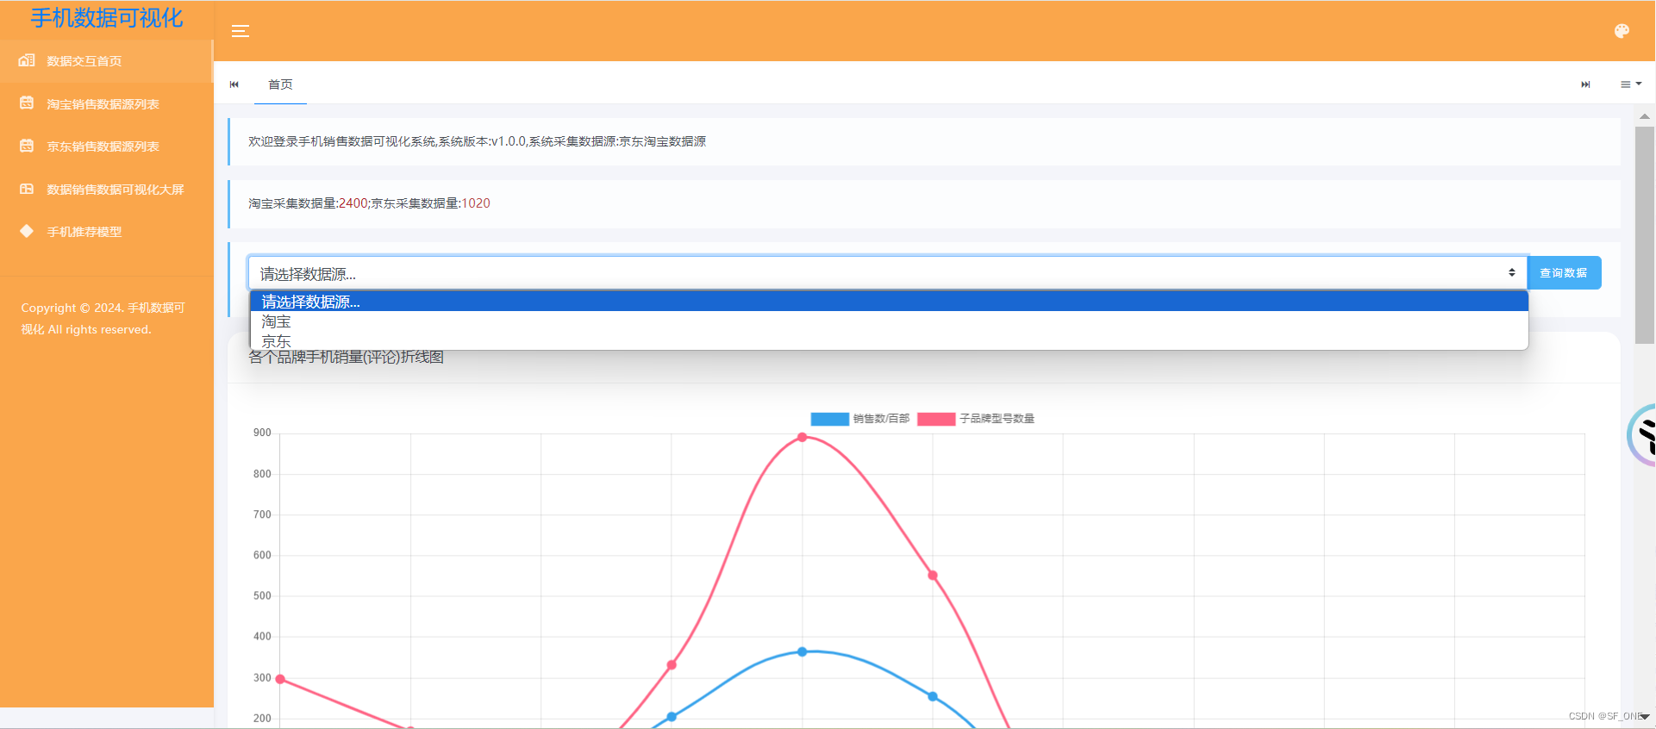Click the tab scroll-right forward icon

1585,84
